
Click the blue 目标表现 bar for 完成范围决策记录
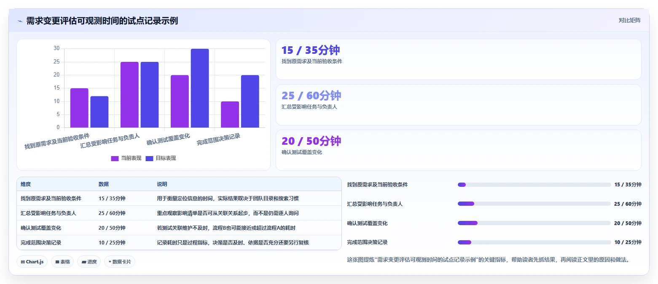point(250,101)
